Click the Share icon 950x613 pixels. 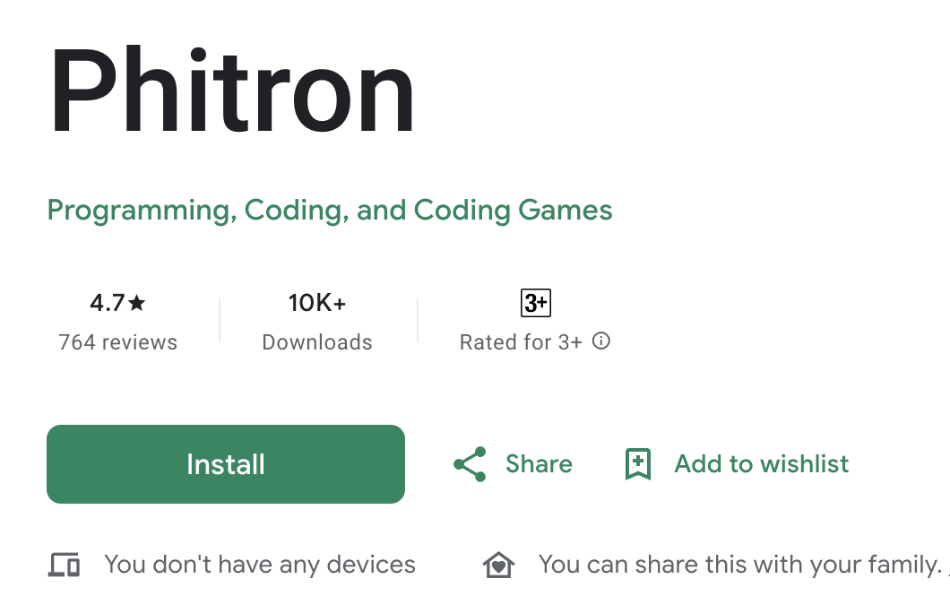click(469, 464)
